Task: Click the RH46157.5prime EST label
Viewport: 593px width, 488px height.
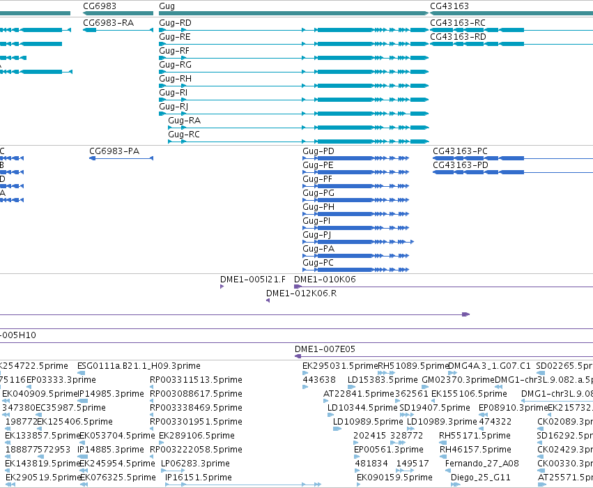Action: (x=475, y=450)
